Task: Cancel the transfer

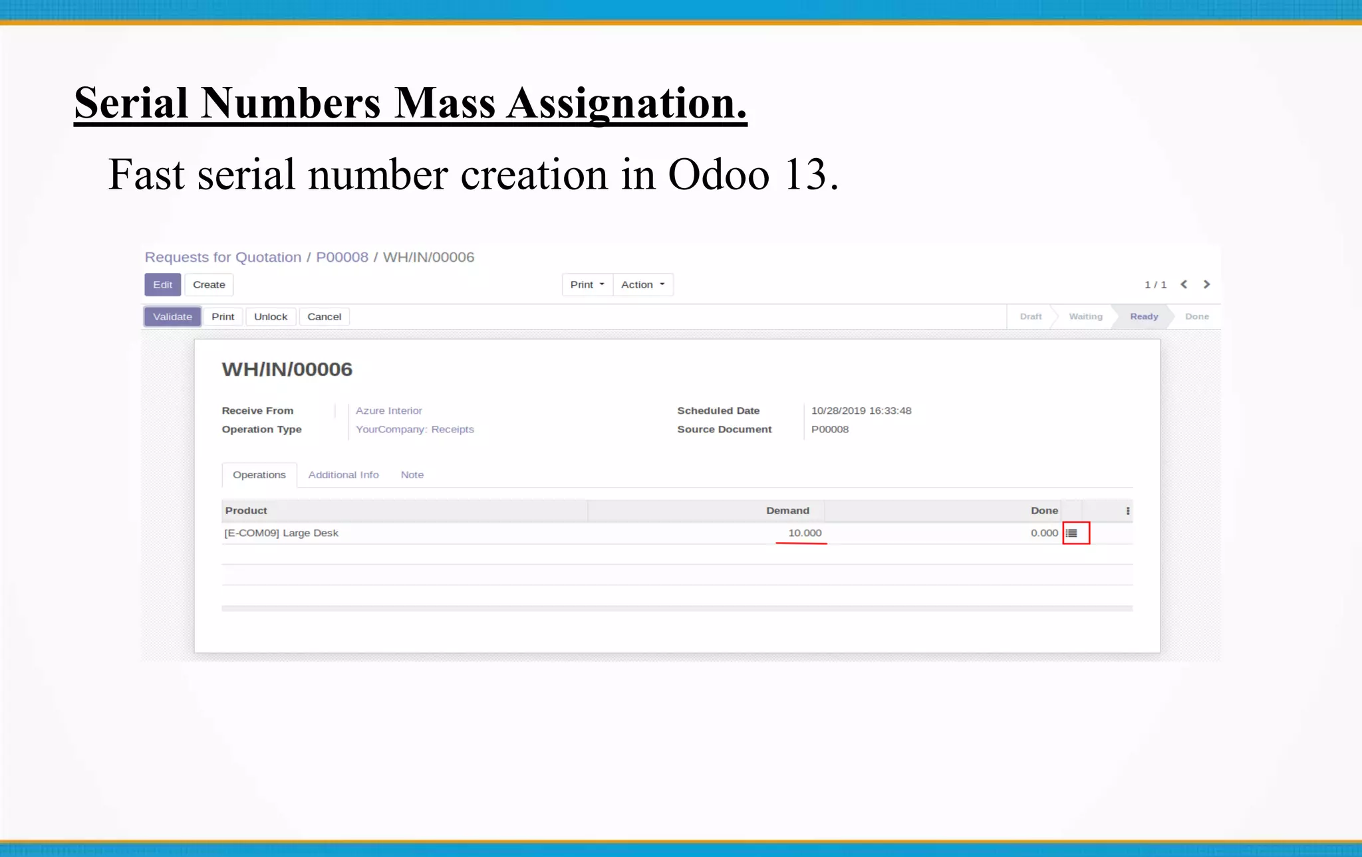Action: pyautogui.click(x=324, y=317)
